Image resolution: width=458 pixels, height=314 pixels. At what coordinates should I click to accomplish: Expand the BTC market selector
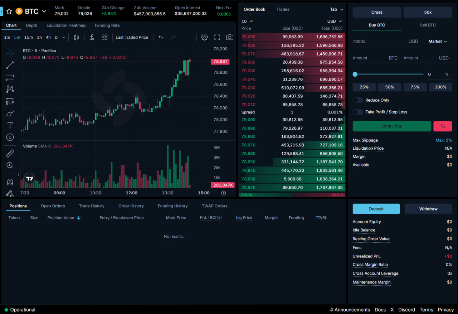pyautogui.click(x=44, y=11)
